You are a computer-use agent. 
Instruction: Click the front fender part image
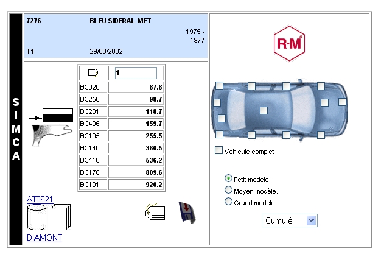coord(52,135)
